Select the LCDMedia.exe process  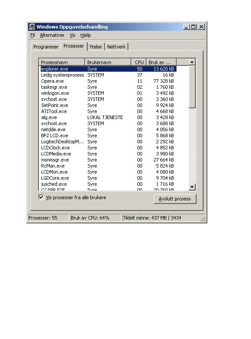108,154
